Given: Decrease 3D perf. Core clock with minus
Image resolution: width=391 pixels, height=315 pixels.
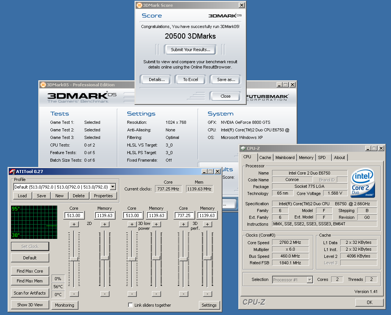Looking at the screenshot, I should pyautogui.click(x=183, y=294).
